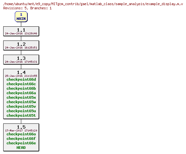
Task: Select revision 1.4 number
Action: 21,72
